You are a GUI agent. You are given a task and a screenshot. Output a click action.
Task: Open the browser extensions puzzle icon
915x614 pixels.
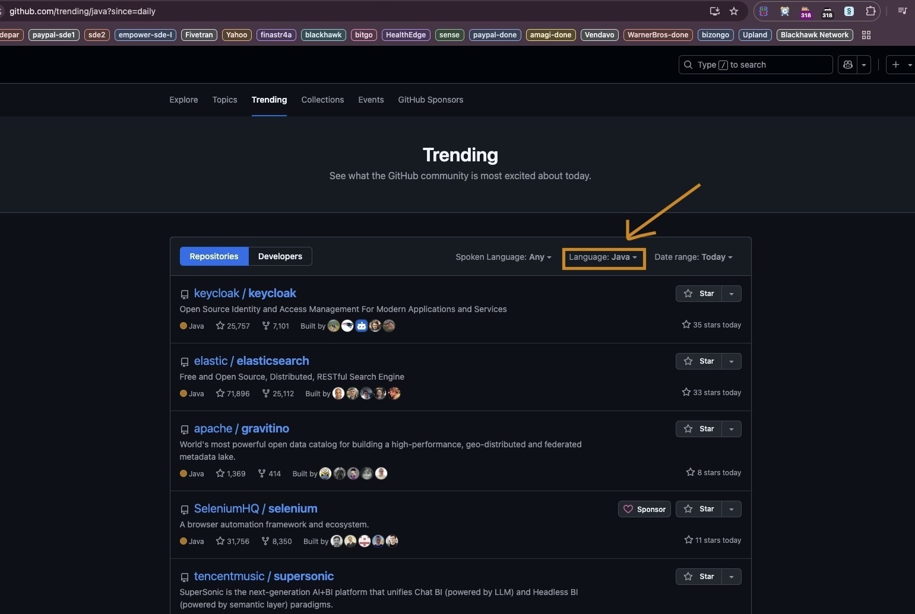(870, 11)
